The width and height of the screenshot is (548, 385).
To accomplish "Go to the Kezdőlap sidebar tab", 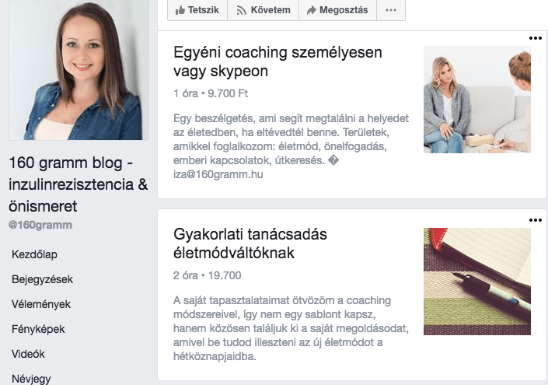I will click(x=34, y=254).
